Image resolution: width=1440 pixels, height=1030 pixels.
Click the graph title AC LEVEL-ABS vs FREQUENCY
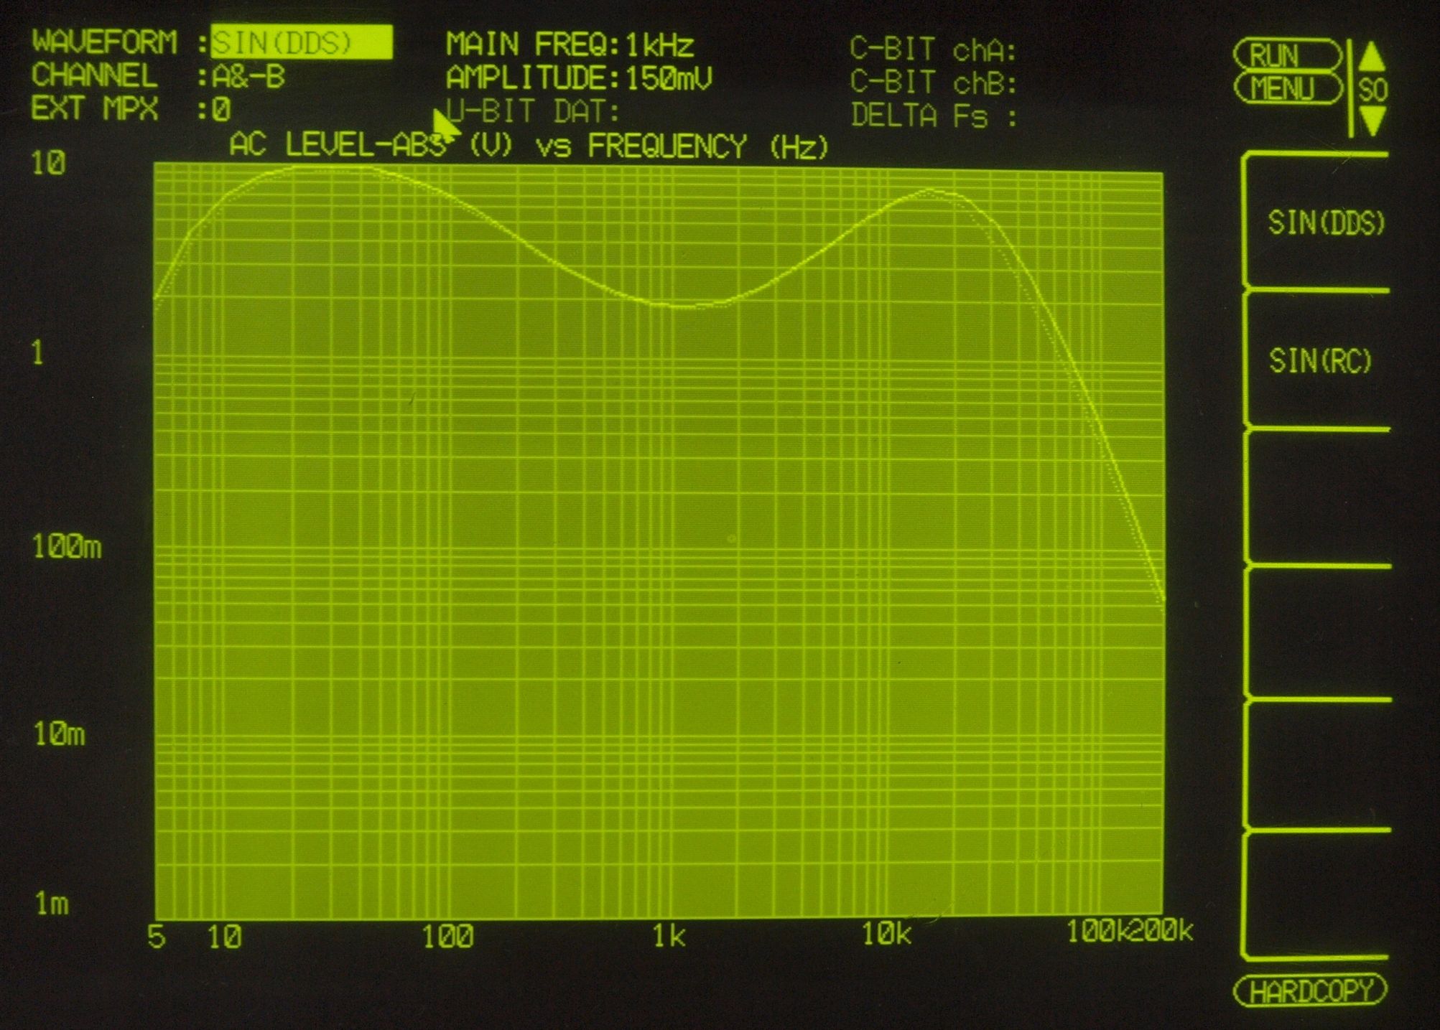(x=528, y=146)
